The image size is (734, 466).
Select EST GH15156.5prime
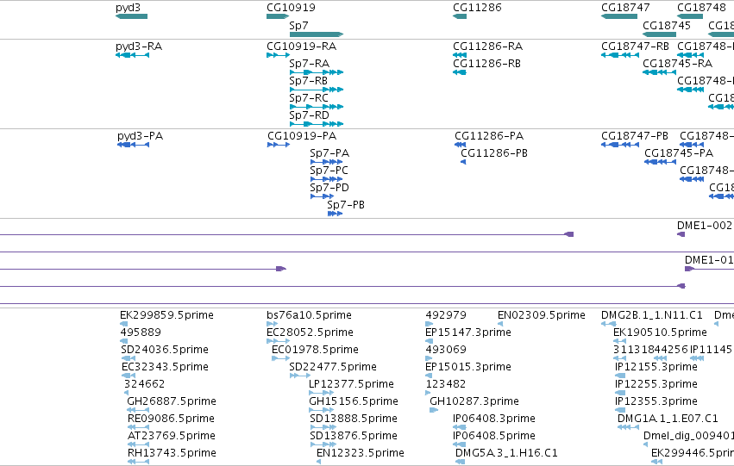[321, 410]
